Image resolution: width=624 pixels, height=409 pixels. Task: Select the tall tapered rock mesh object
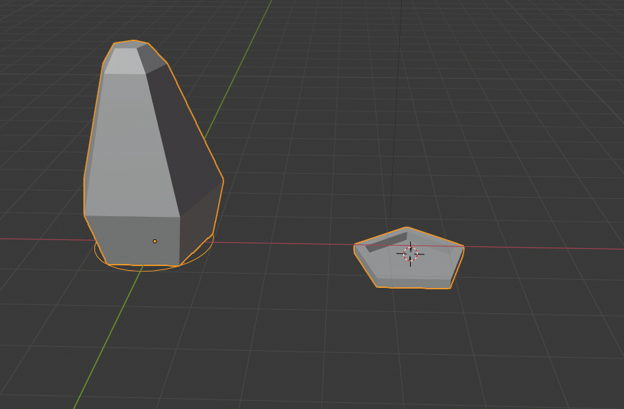(x=153, y=153)
